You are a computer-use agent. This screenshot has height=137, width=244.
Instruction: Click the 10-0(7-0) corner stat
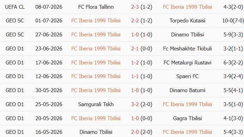[233, 21]
